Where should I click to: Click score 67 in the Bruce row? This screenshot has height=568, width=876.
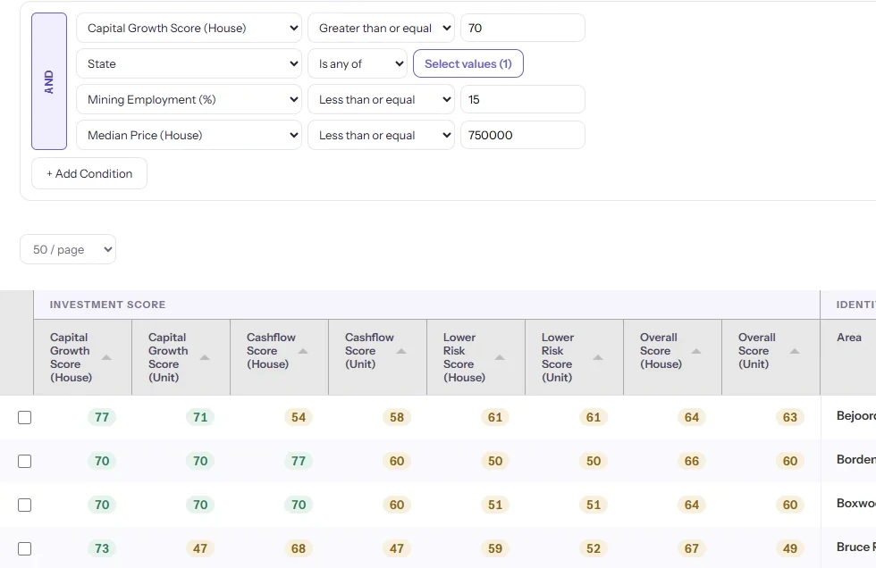[x=692, y=548]
